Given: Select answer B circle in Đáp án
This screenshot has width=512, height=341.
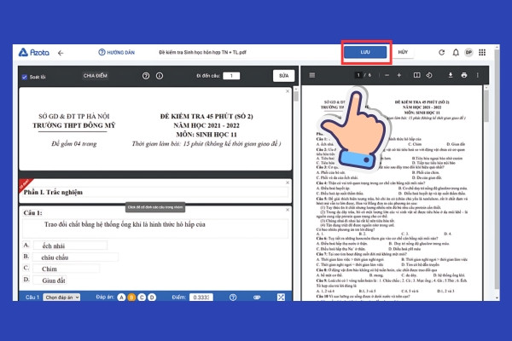Looking at the screenshot, I should [131, 298].
